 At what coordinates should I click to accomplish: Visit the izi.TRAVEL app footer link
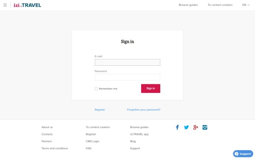click(x=139, y=134)
